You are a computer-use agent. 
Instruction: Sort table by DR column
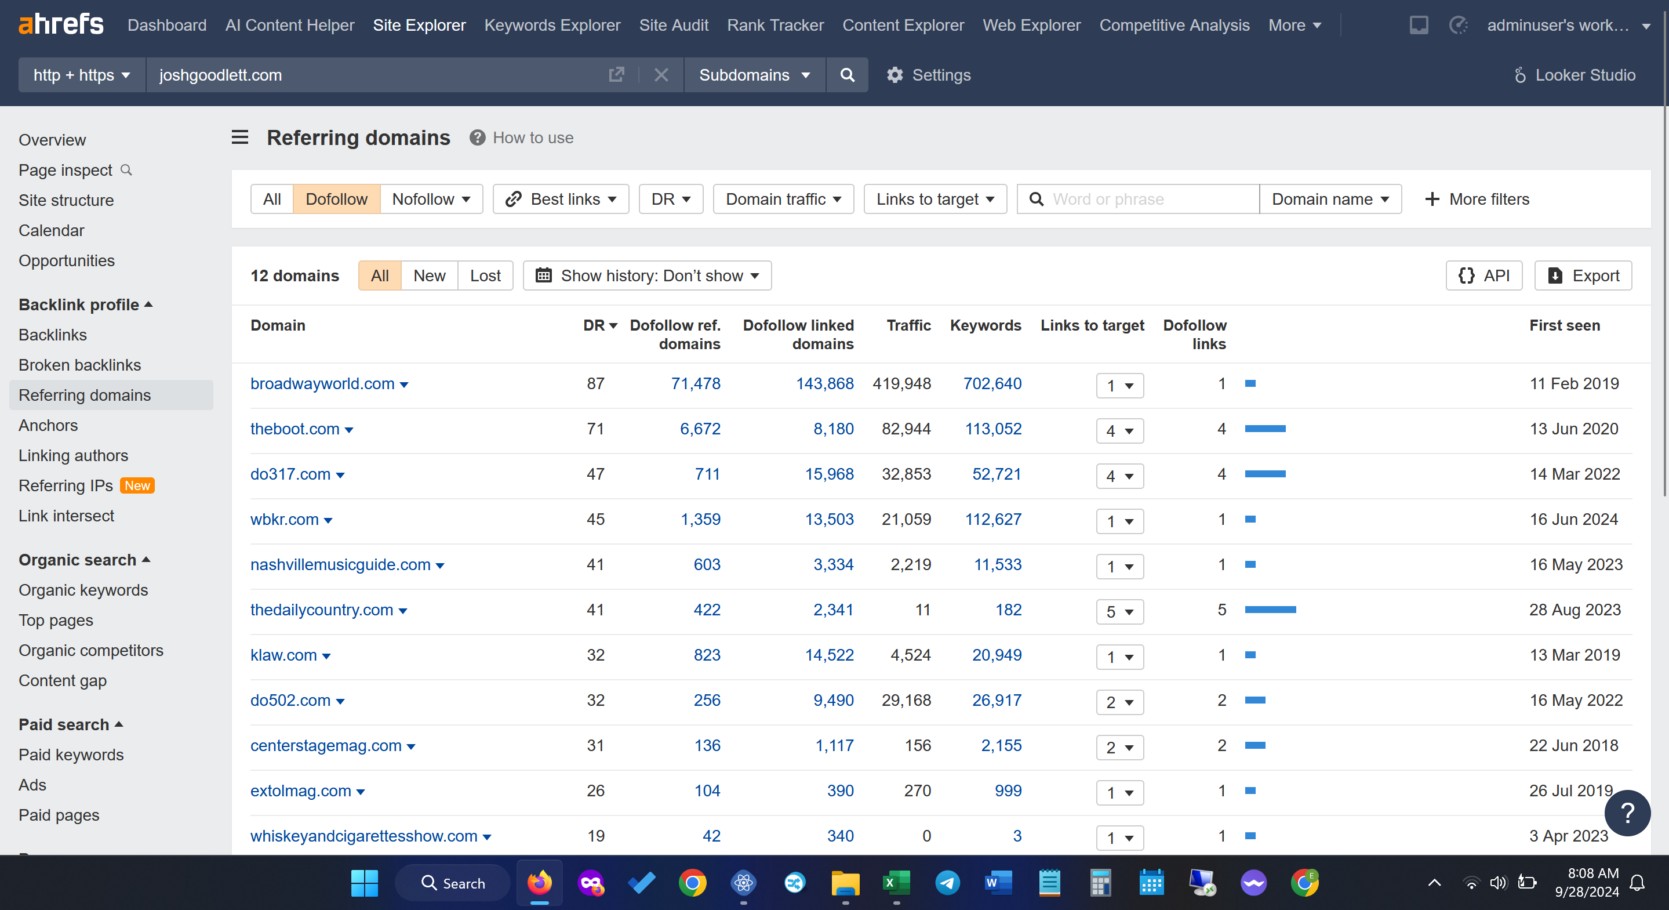600,325
